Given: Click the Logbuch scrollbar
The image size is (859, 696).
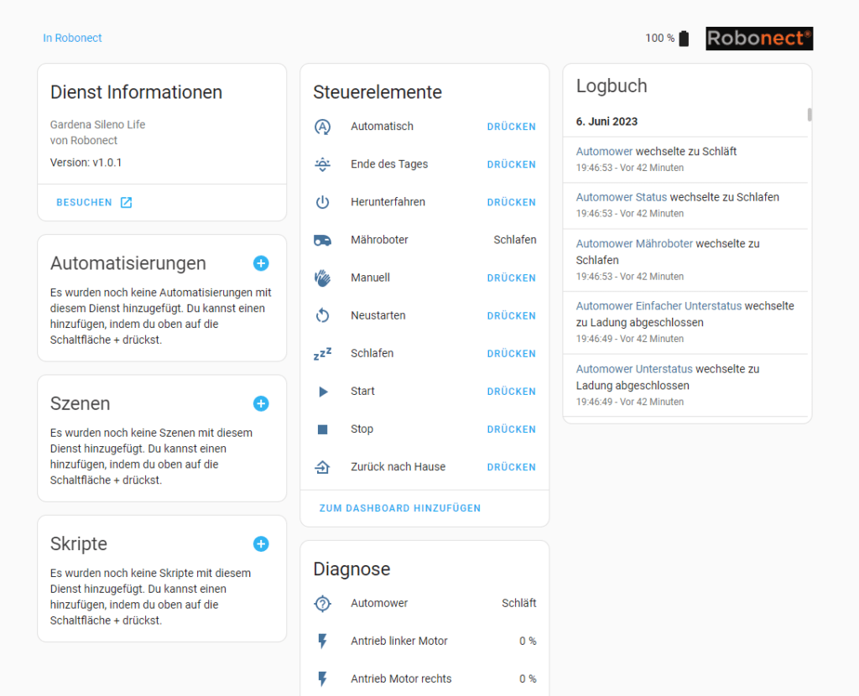Looking at the screenshot, I should [x=810, y=115].
